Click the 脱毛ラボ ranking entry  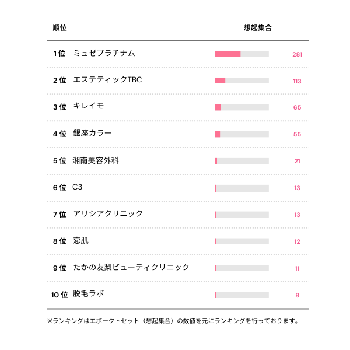[89, 294]
